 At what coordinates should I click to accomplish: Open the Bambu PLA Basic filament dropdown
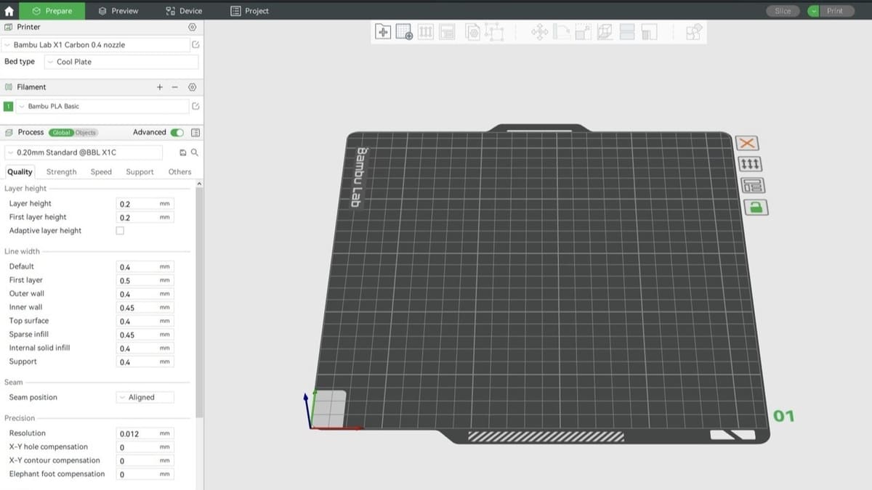[102, 106]
